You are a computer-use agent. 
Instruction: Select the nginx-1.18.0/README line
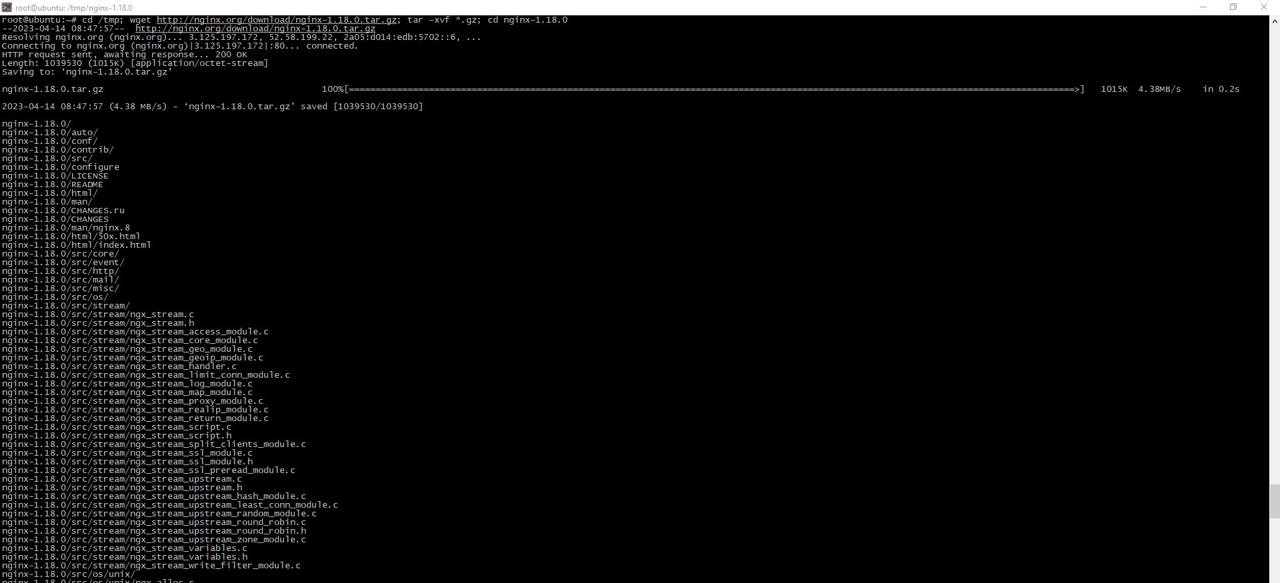53,185
